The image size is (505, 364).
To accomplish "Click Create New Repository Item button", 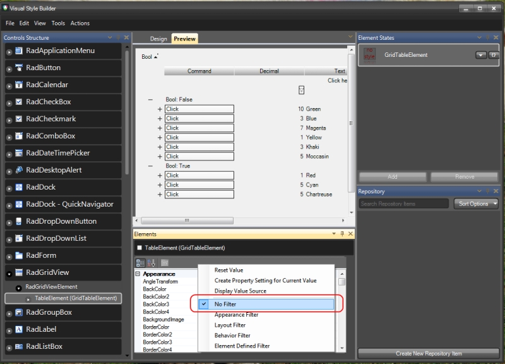I will pyautogui.click(x=429, y=353).
